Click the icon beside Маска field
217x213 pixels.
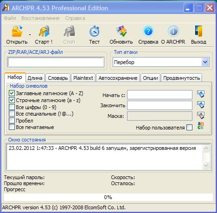pyautogui.click(x=201, y=116)
